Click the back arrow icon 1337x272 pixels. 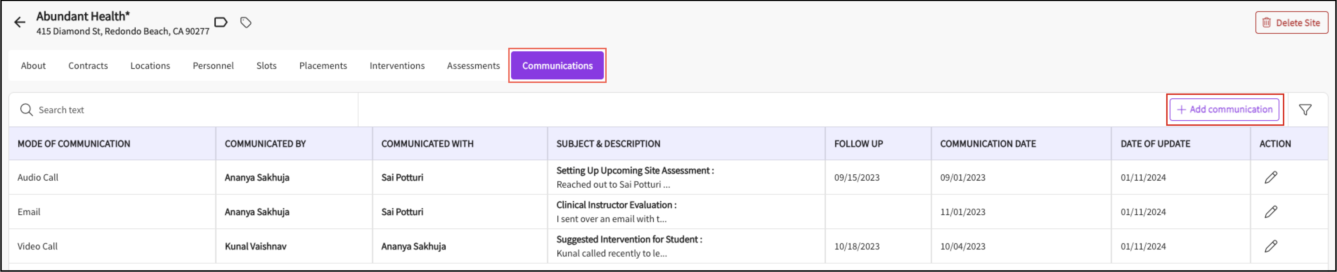point(20,22)
